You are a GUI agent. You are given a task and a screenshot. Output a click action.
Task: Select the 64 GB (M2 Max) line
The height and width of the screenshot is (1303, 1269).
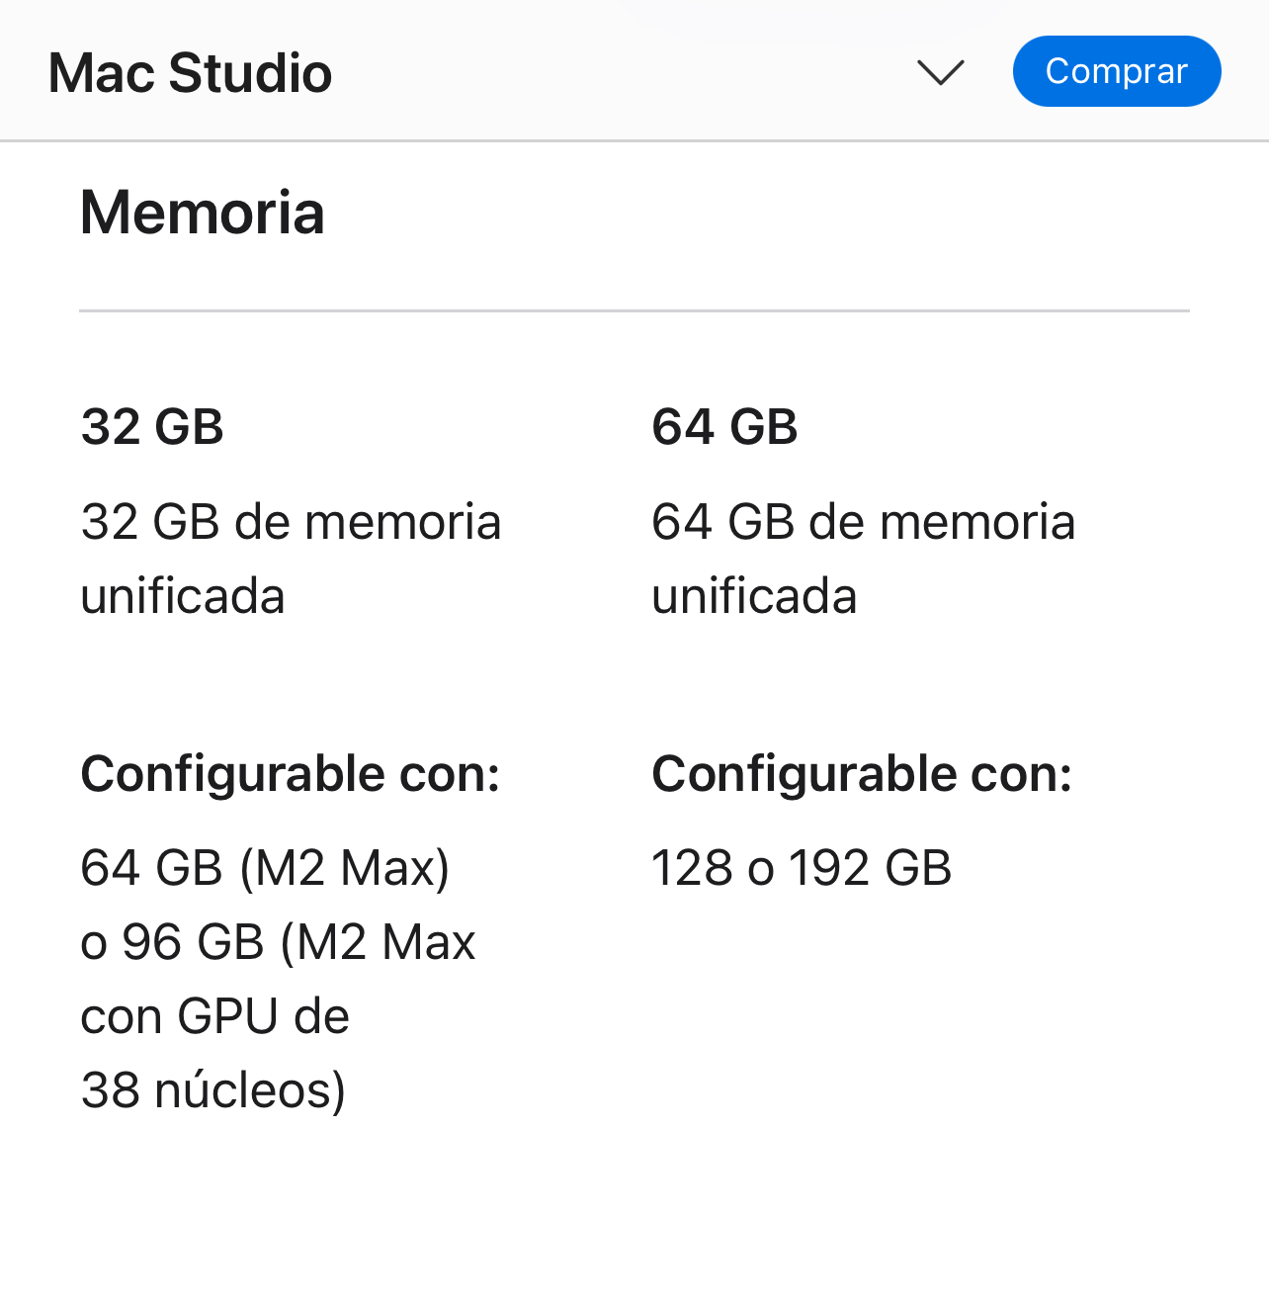pyautogui.click(x=265, y=868)
